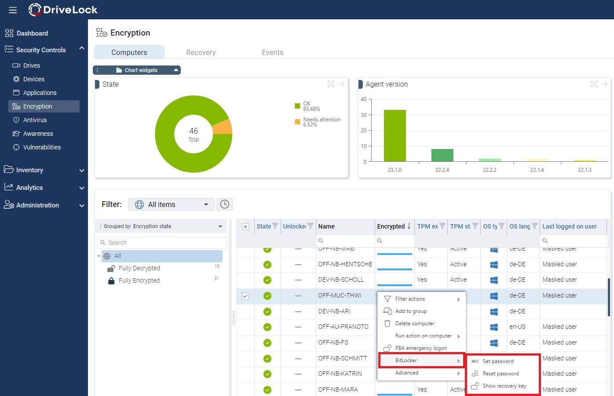The width and height of the screenshot is (614, 396).
Task: Toggle the select-all header checkbox
Action: tap(245, 227)
